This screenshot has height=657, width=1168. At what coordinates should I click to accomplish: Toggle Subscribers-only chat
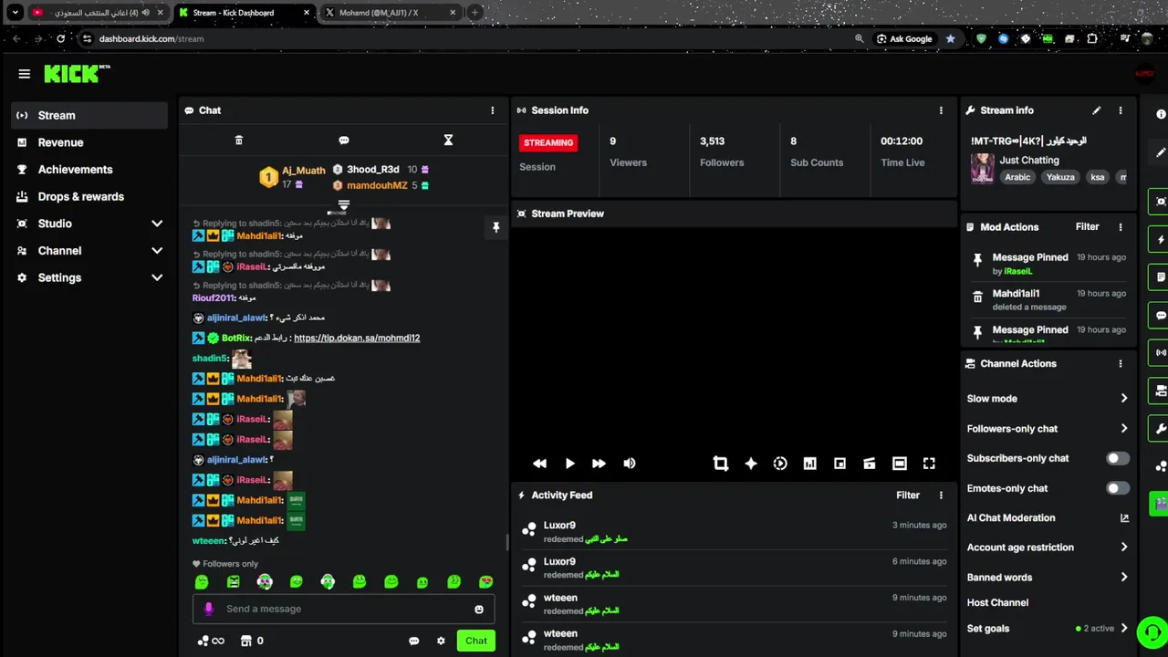[1118, 458]
